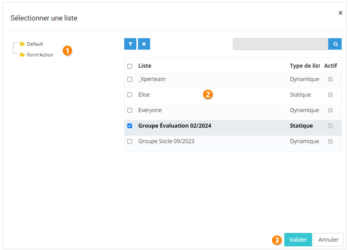Tick the Everyone list checkbox
The height and width of the screenshot is (250, 348).
(x=130, y=110)
